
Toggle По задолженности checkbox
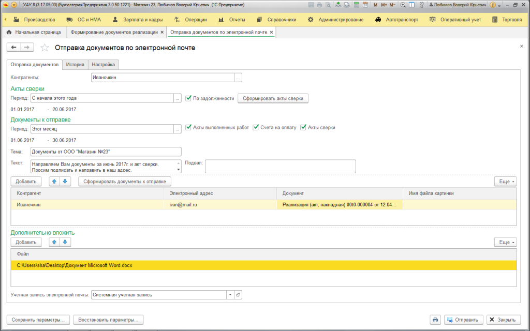pos(188,98)
